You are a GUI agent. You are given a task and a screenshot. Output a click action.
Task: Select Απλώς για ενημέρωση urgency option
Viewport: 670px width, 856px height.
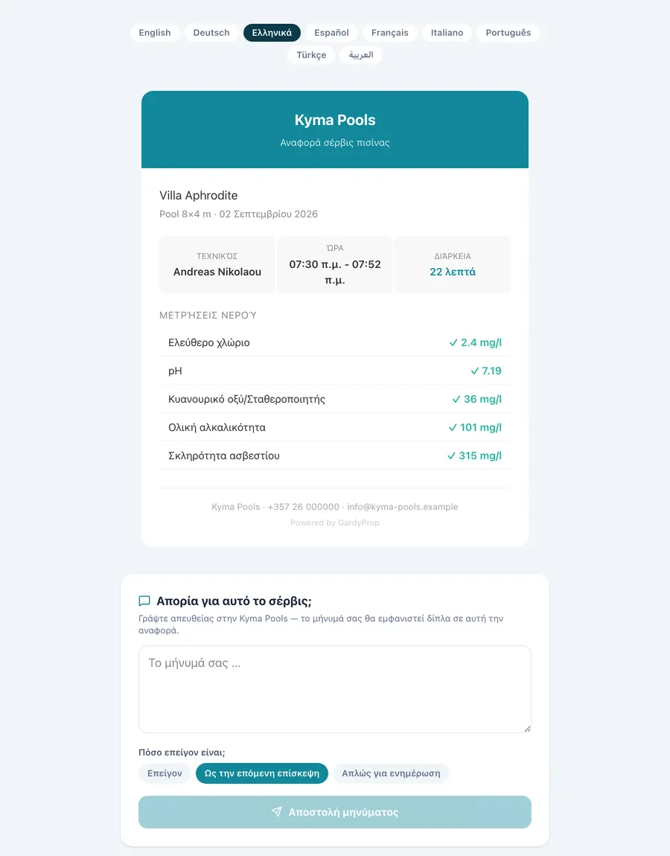[391, 773]
